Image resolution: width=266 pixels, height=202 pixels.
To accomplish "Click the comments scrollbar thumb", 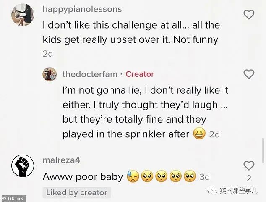I will coord(263,151).
